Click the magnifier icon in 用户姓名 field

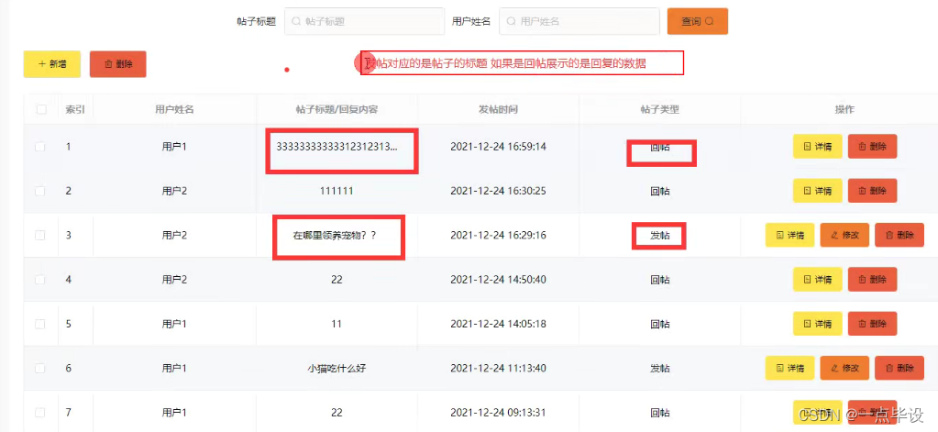pos(511,21)
